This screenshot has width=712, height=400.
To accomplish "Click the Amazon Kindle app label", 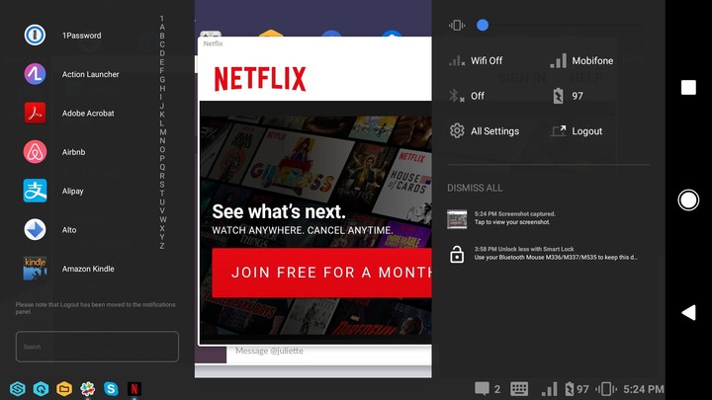I will [x=88, y=269].
